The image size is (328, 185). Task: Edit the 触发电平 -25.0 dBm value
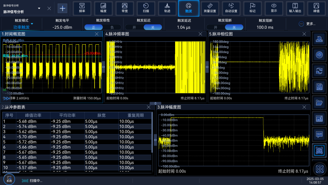[x=62, y=27]
